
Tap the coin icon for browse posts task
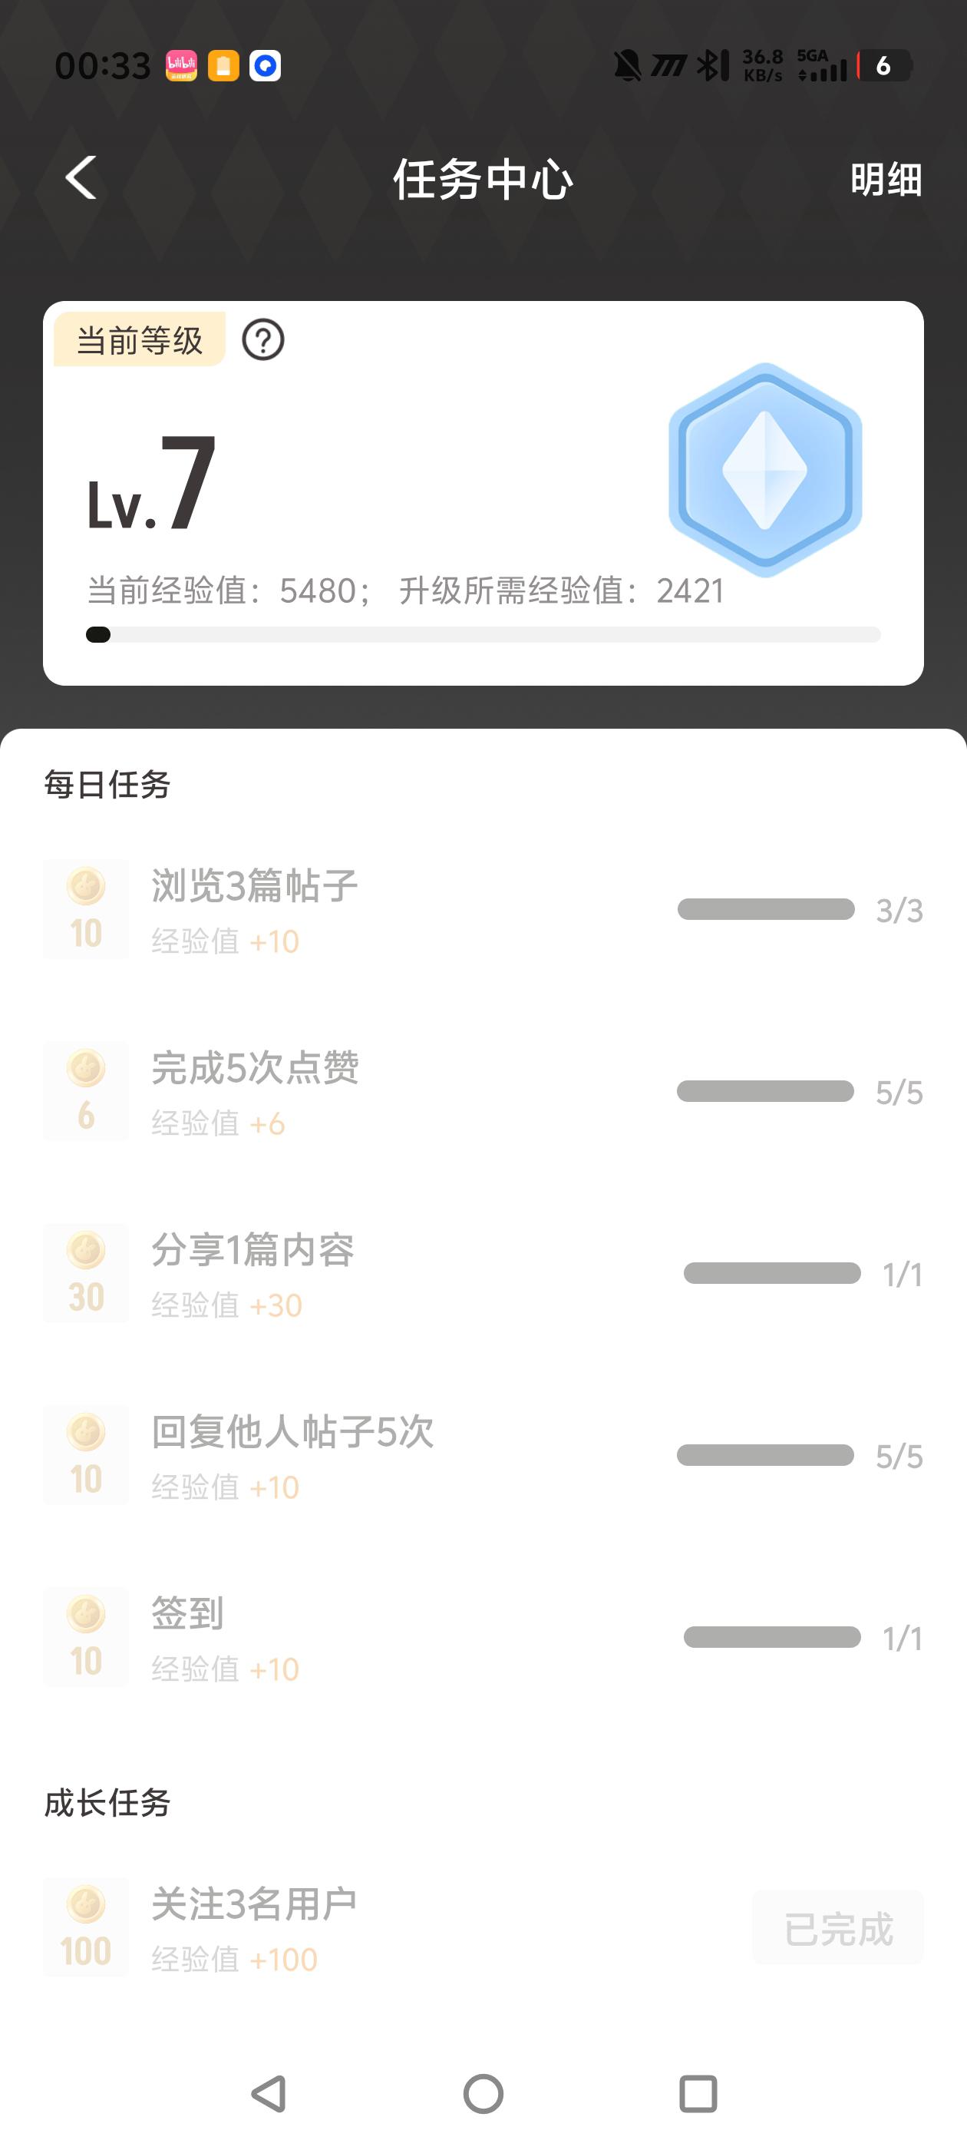(x=86, y=909)
